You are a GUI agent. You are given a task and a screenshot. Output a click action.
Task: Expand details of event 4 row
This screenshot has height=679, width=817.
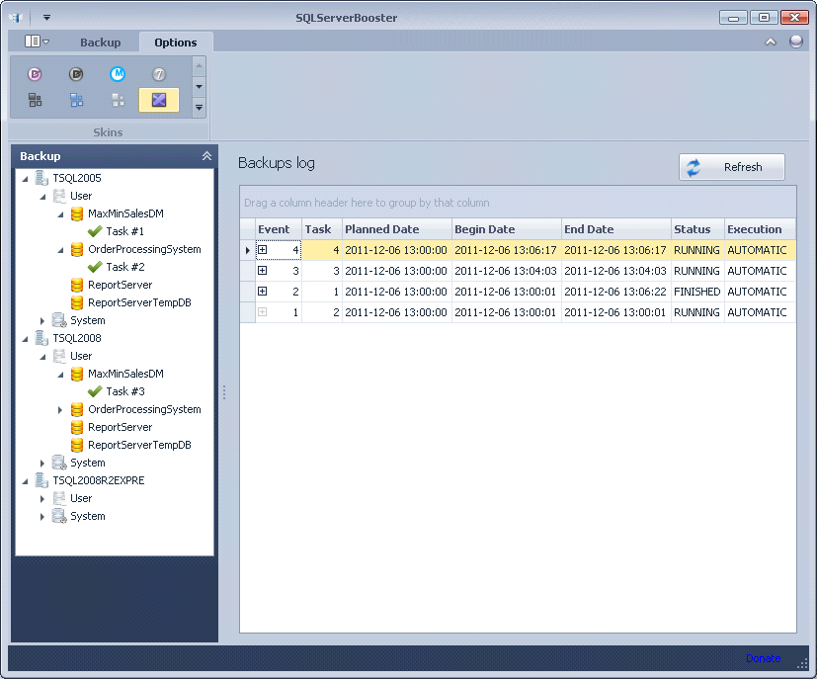click(x=263, y=250)
